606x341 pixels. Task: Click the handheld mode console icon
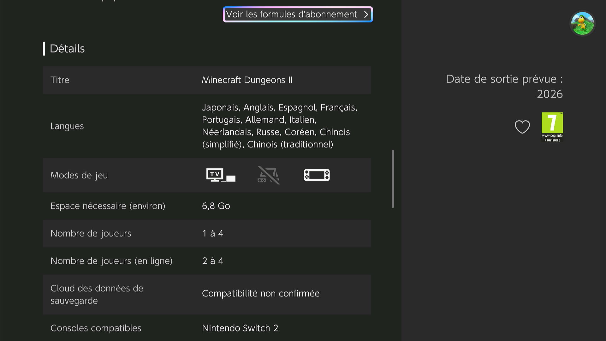(317, 175)
